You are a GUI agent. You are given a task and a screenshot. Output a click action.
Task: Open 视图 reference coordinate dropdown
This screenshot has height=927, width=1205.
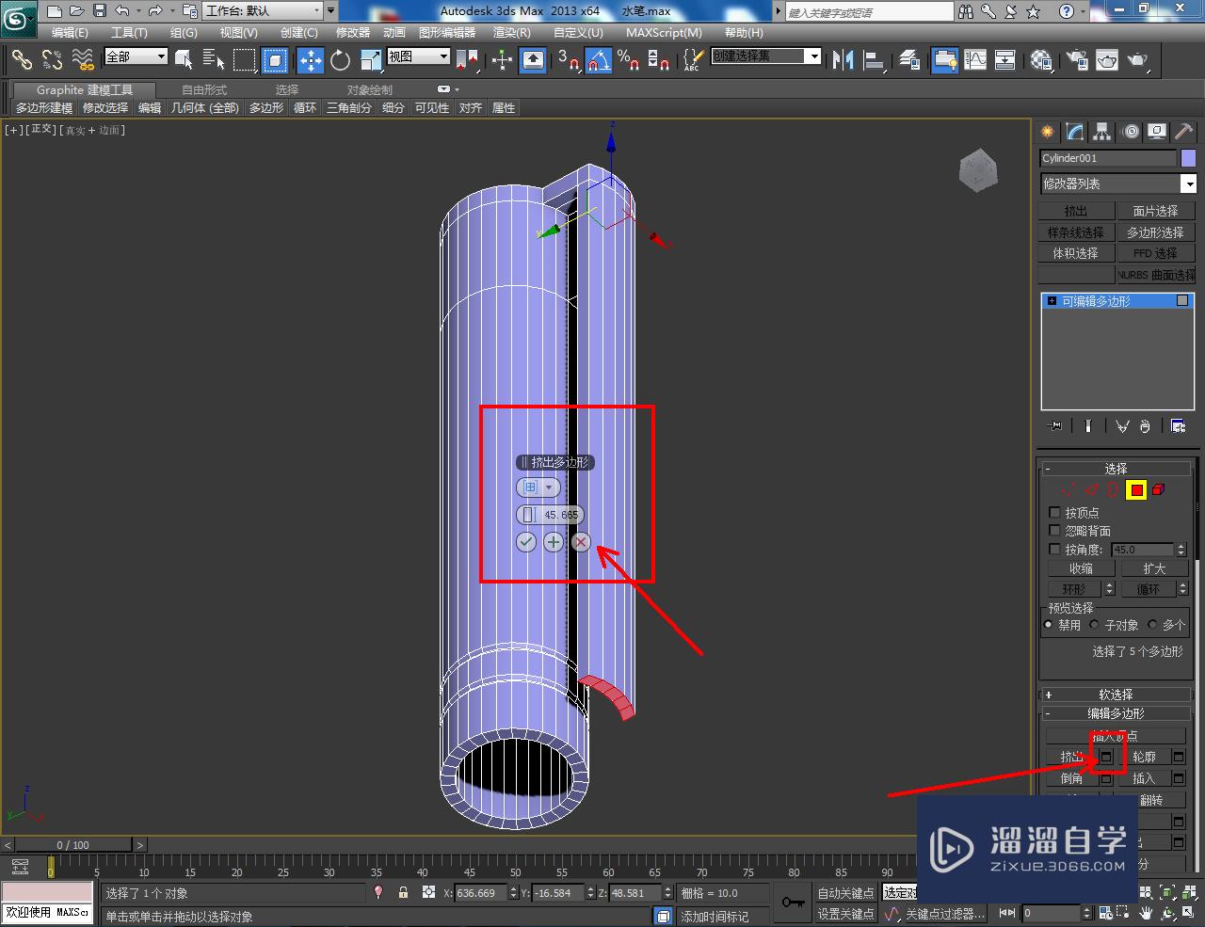[x=419, y=56]
